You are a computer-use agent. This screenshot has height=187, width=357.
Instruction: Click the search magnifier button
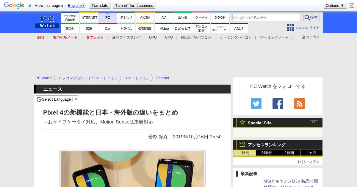click(311, 18)
